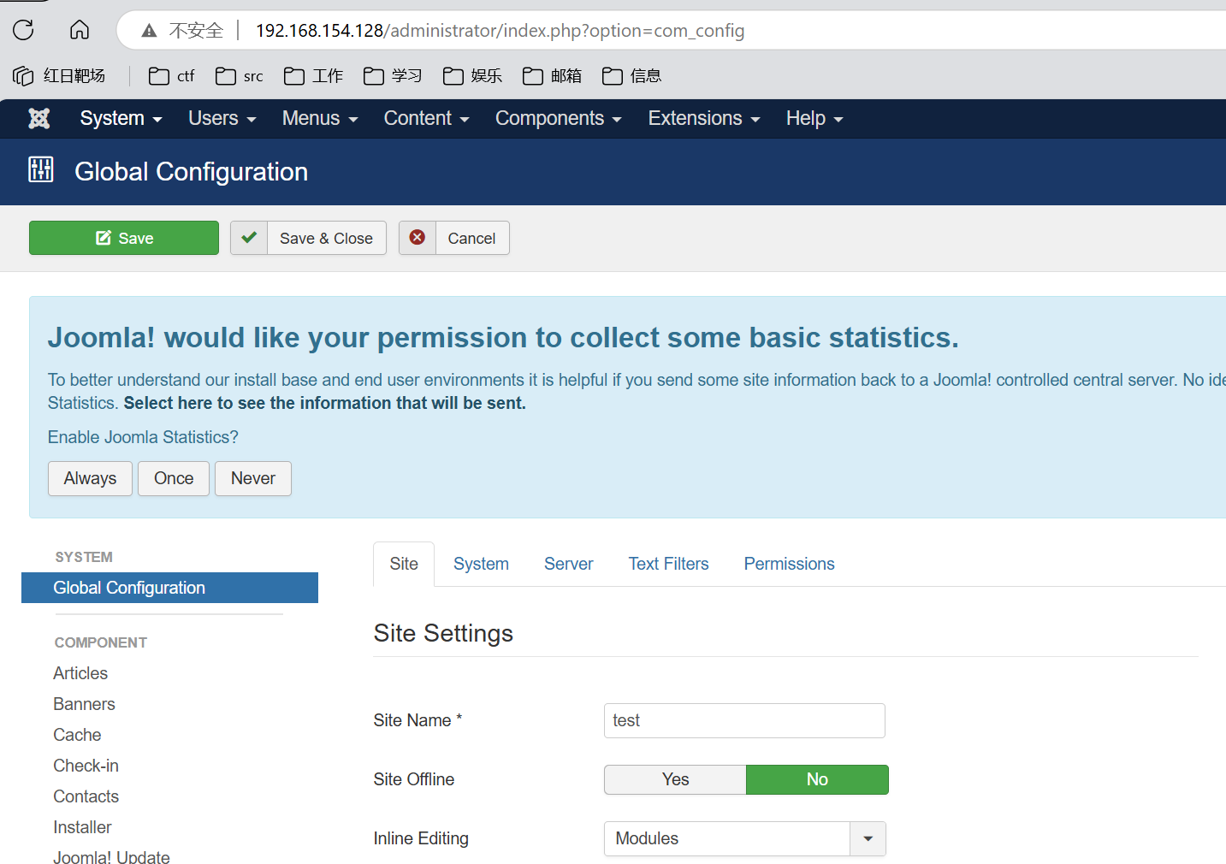Click the Always statistics button
The height and width of the screenshot is (864, 1226).
click(90, 478)
